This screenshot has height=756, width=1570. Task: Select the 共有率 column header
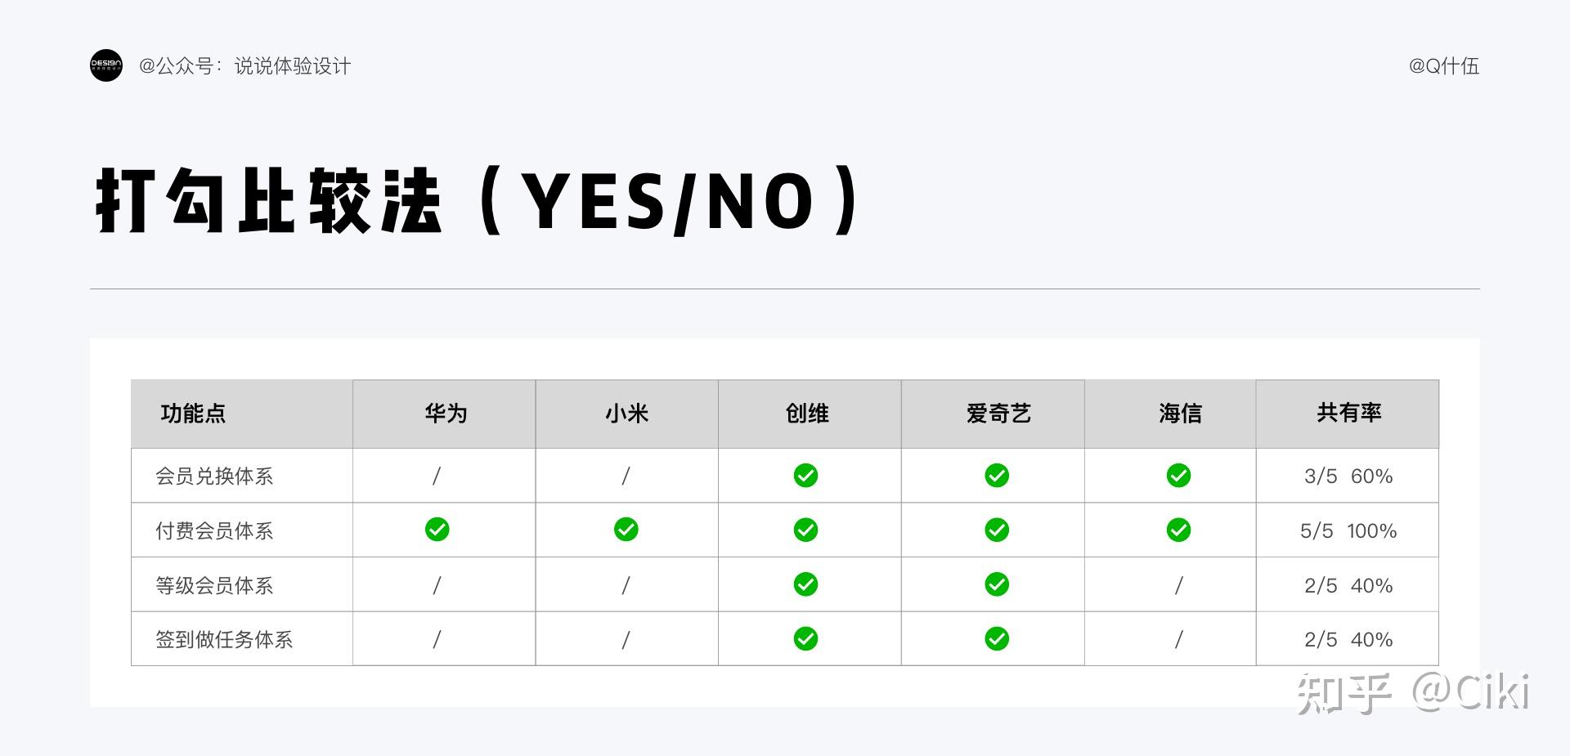pyautogui.click(x=1348, y=414)
